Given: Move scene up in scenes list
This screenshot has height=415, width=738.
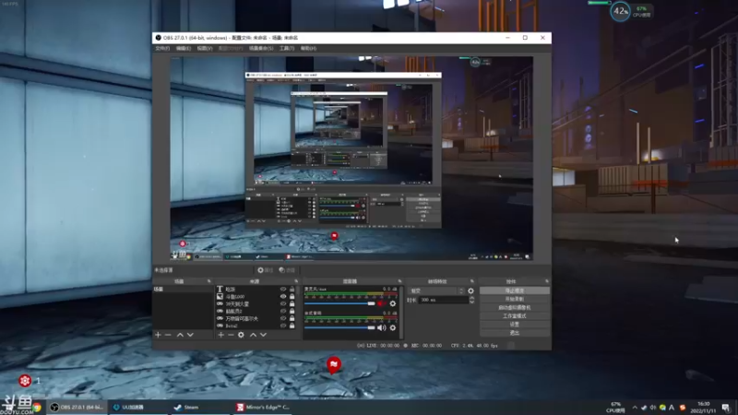Looking at the screenshot, I should pyautogui.click(x=180, y=335).
